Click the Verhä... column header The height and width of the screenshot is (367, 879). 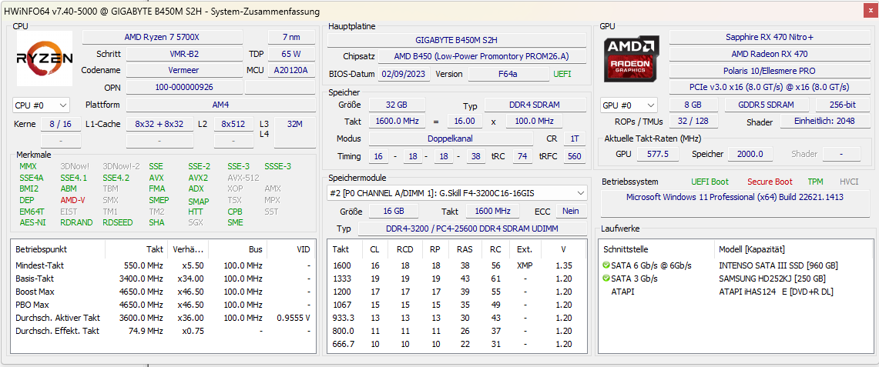(x=188, y=249)
